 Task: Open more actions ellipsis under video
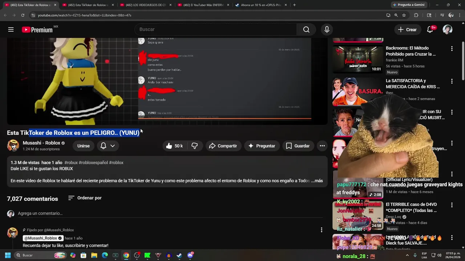pyautogui.click(x=322, y=146)
